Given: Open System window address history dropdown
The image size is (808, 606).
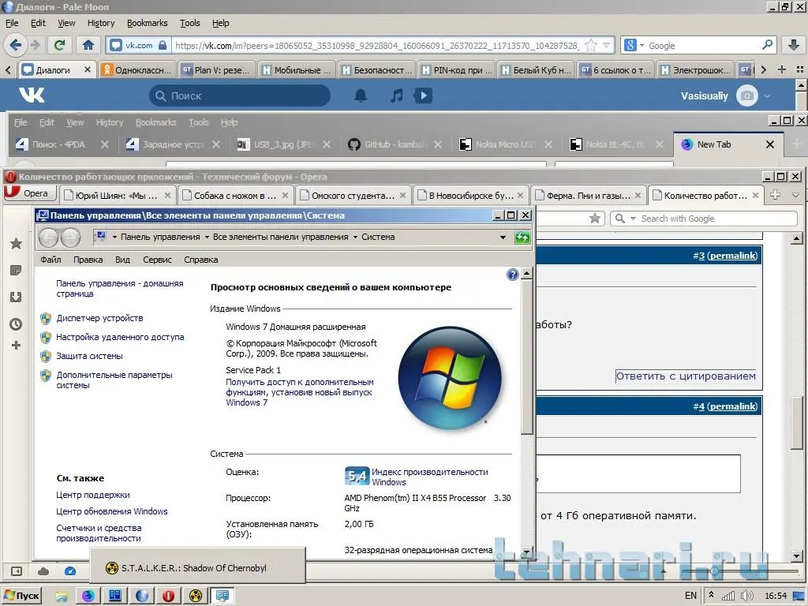Looking at the screenshot, I should tap(503, 237).
